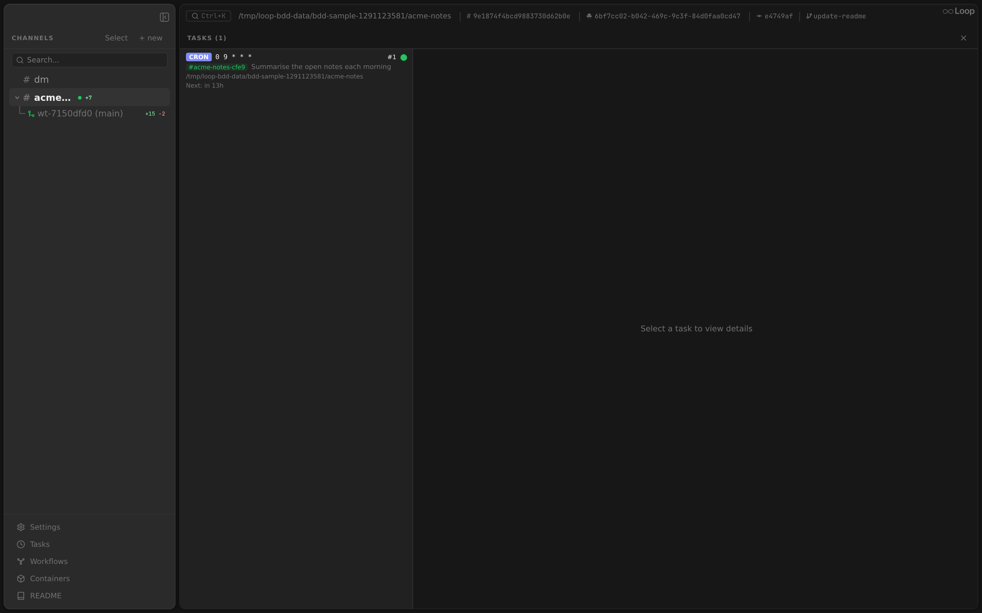Image resolution: width=982 pixels, height=613 pixels.
Task: Click the #acme-notes-cfe9 channel tag
Action: pyautogui.click(x=217, y=67)
